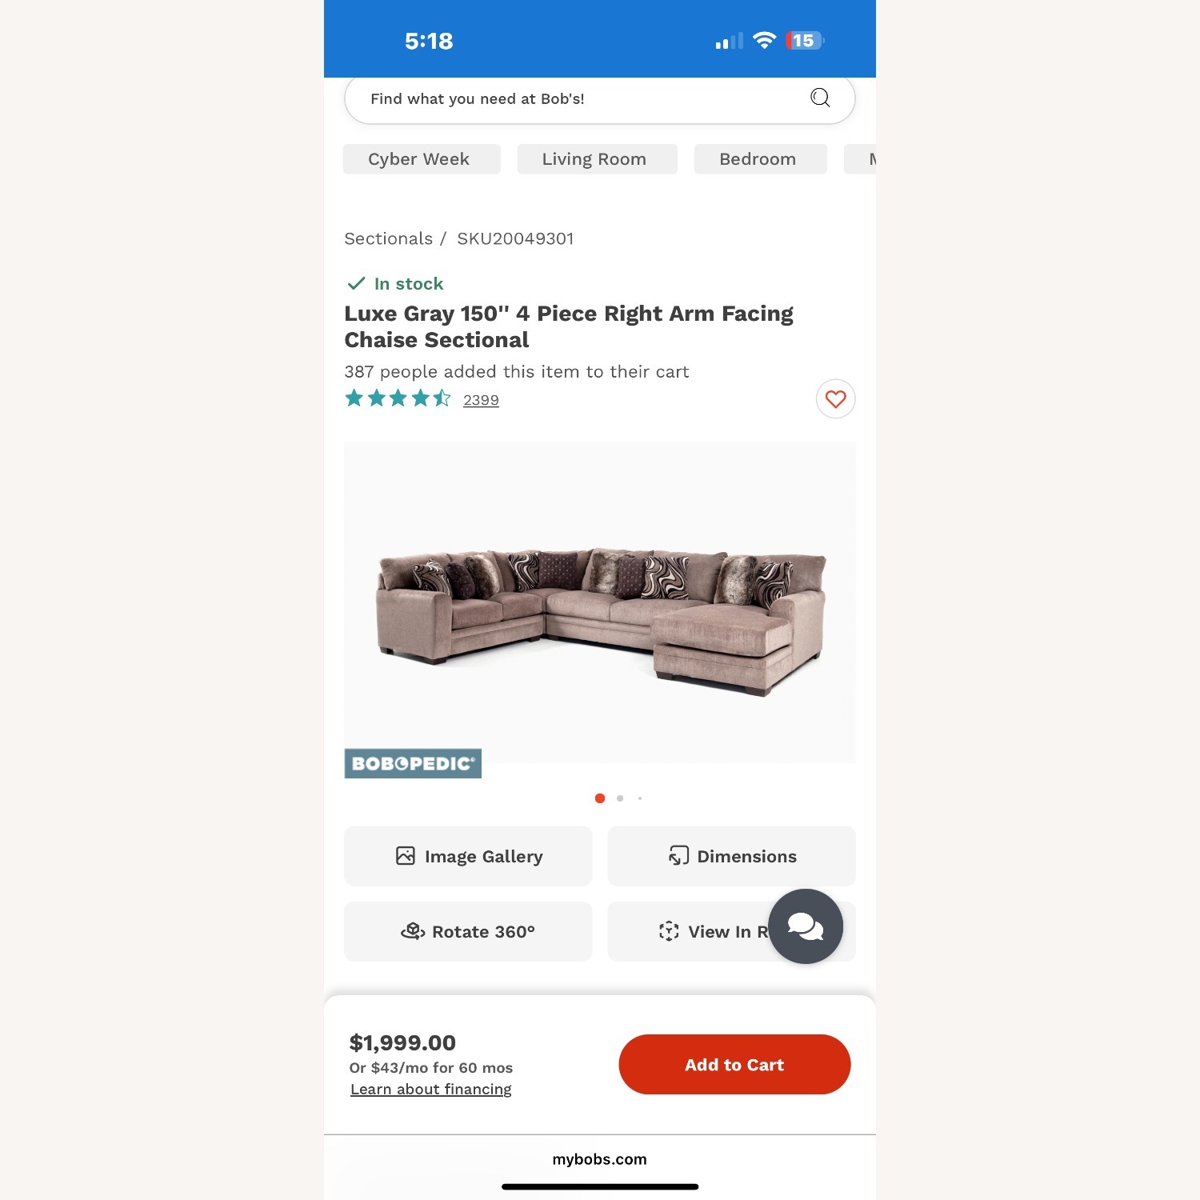This screenshot has width=1200, height=1200.
Task: Tap the Rotate 360° cube icon
Action: coord(413,931)
